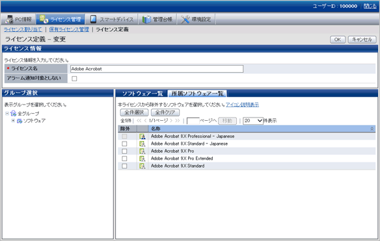Click the ライセンス定義 breadcrumb text

pos(112,29)
